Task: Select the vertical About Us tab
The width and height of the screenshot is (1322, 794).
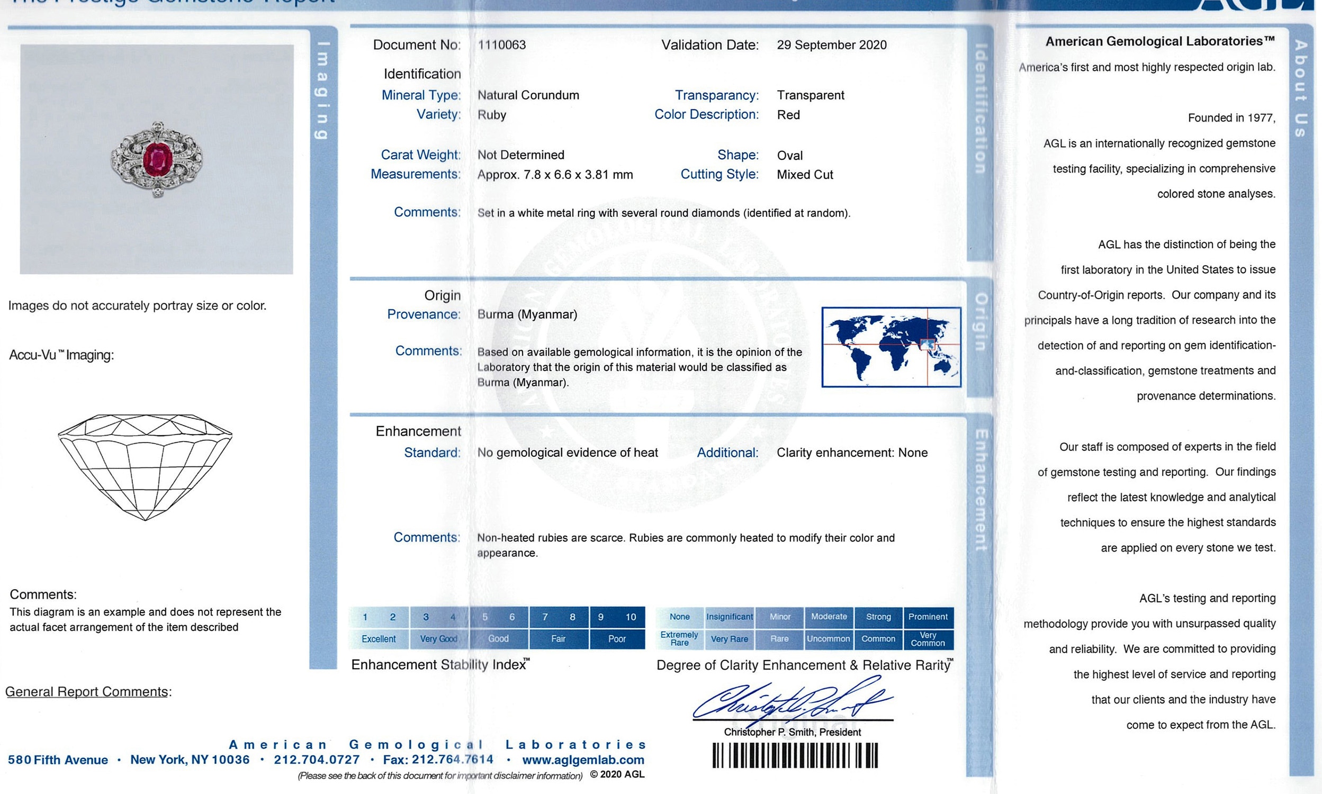Action: pos(1301,88)
